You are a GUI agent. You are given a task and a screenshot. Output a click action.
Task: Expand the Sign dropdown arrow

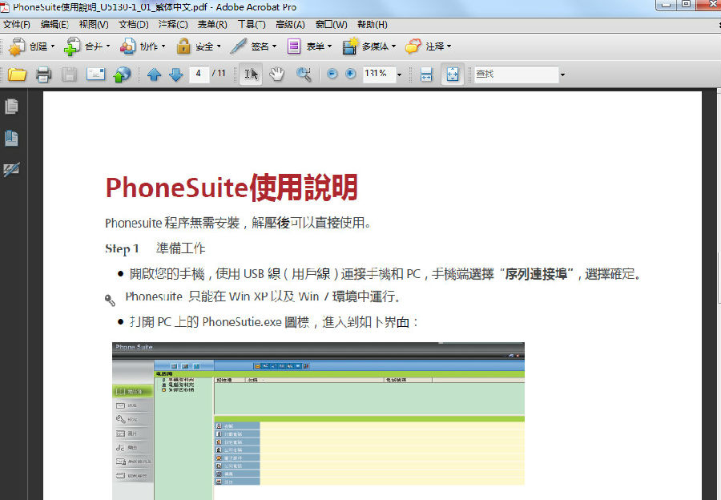tap(275, 46)
